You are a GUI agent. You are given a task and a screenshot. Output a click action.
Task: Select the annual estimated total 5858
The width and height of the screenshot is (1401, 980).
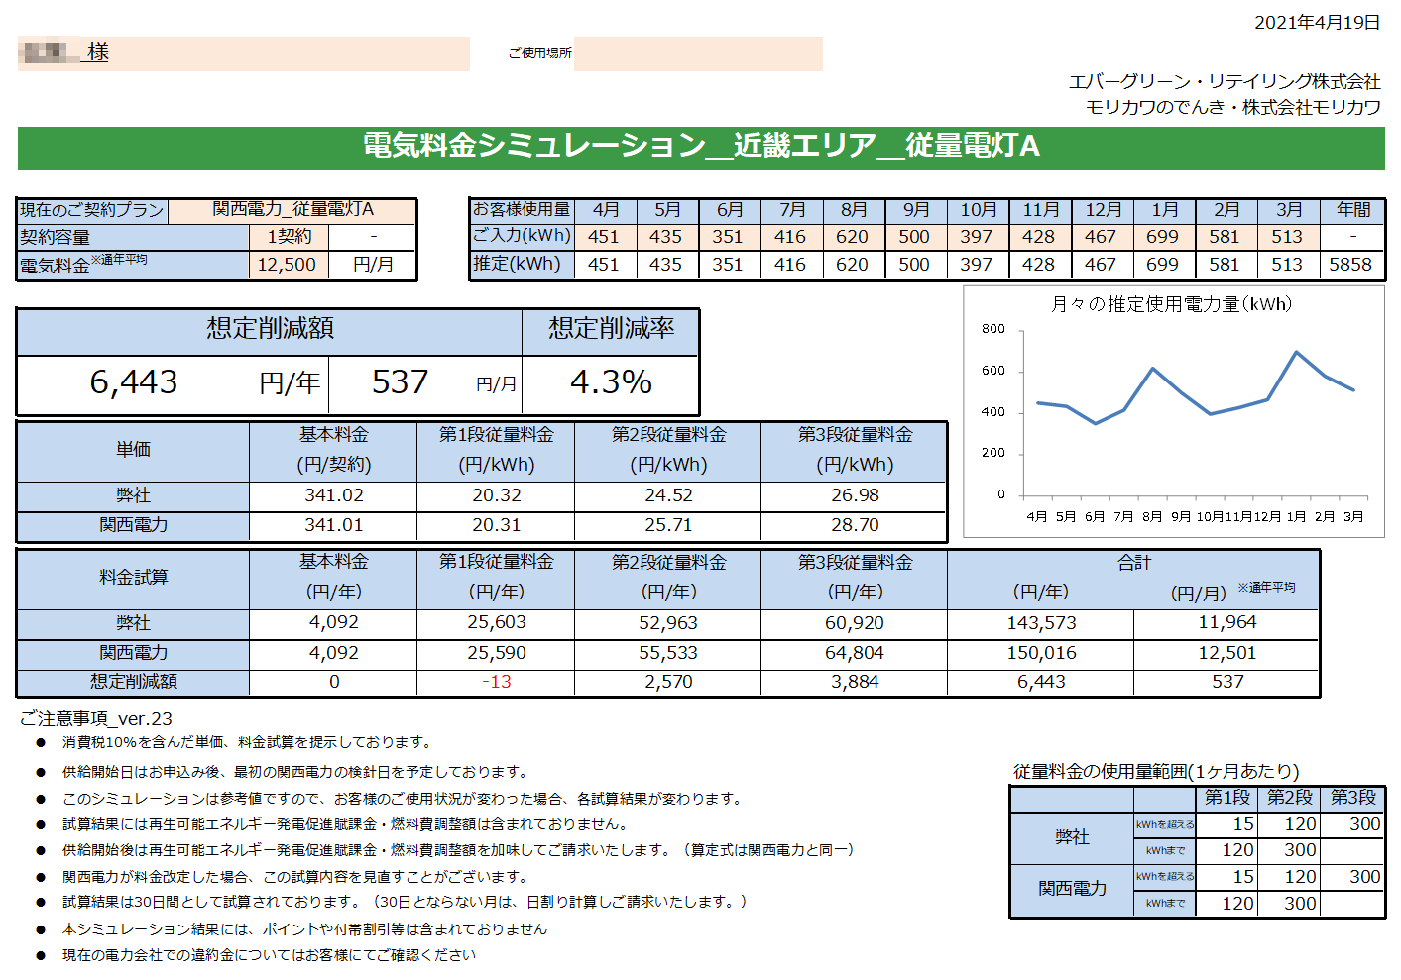pos(1351,265)
